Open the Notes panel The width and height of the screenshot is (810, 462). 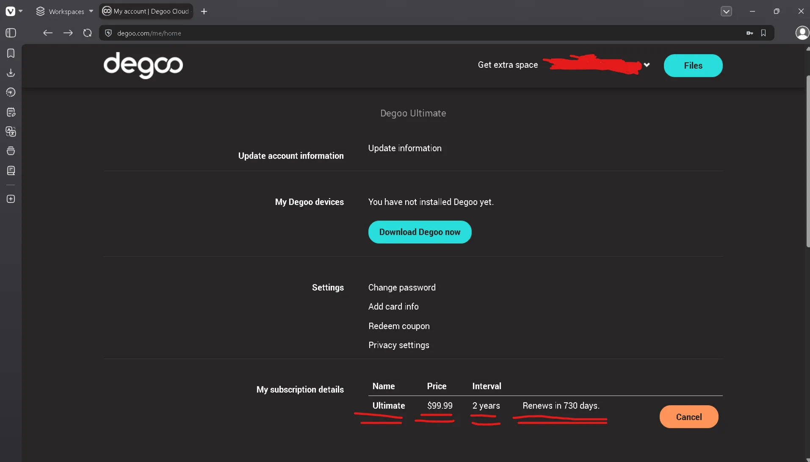click(x=11, y=112)
